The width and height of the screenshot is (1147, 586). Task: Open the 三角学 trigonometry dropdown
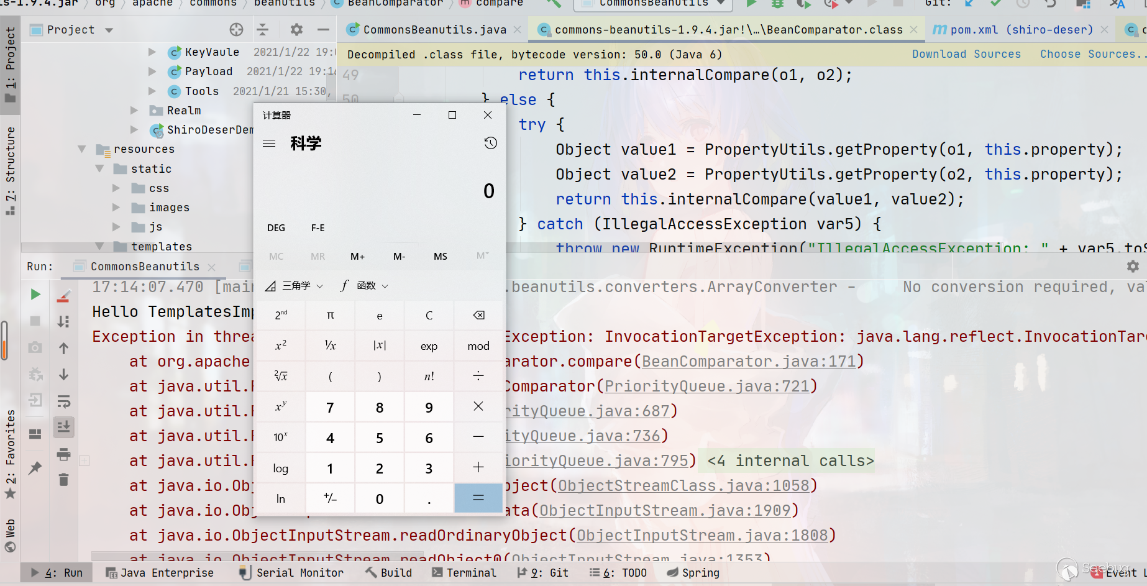pos(295,285)
